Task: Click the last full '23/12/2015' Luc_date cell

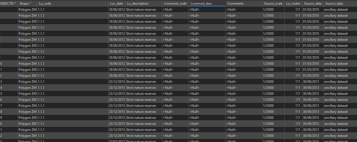Action: [117, 136]
